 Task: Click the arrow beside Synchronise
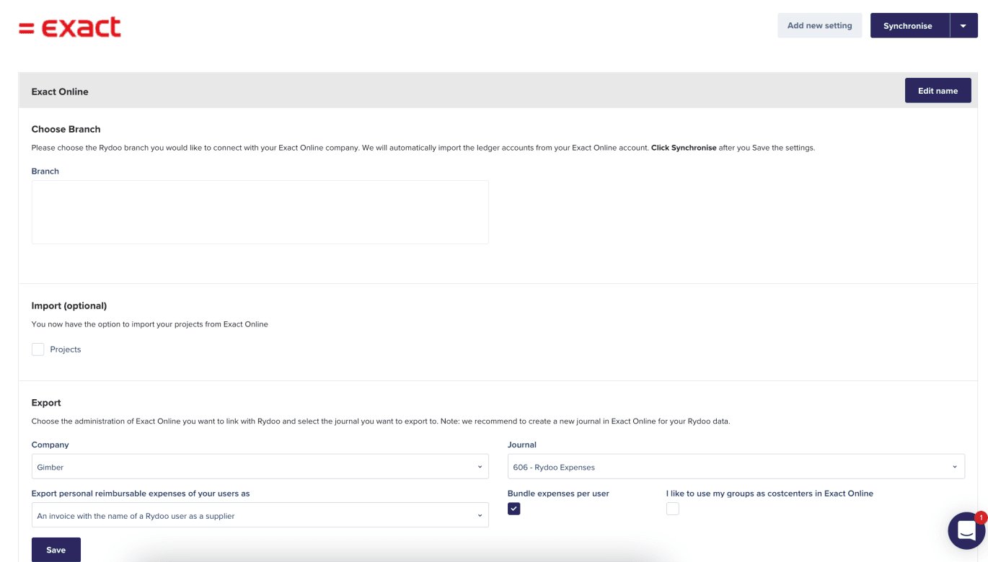[x=963, y=26]
